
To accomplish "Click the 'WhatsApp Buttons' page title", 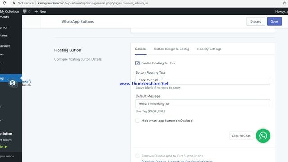I will coord(77,21).
